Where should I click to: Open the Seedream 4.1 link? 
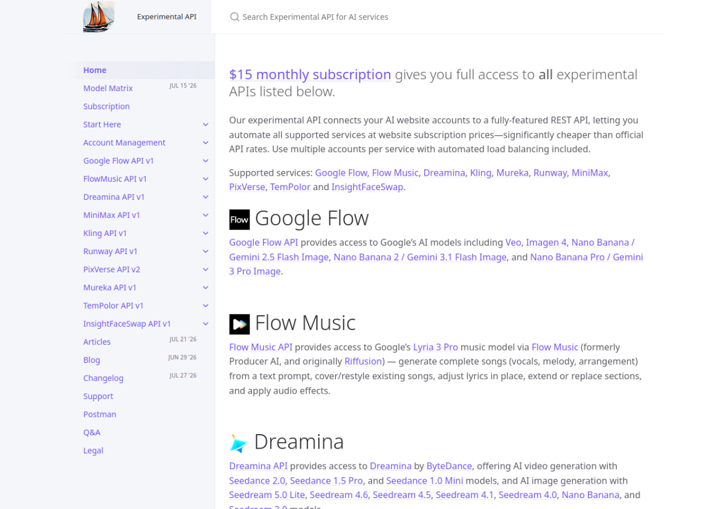point(465,495)
